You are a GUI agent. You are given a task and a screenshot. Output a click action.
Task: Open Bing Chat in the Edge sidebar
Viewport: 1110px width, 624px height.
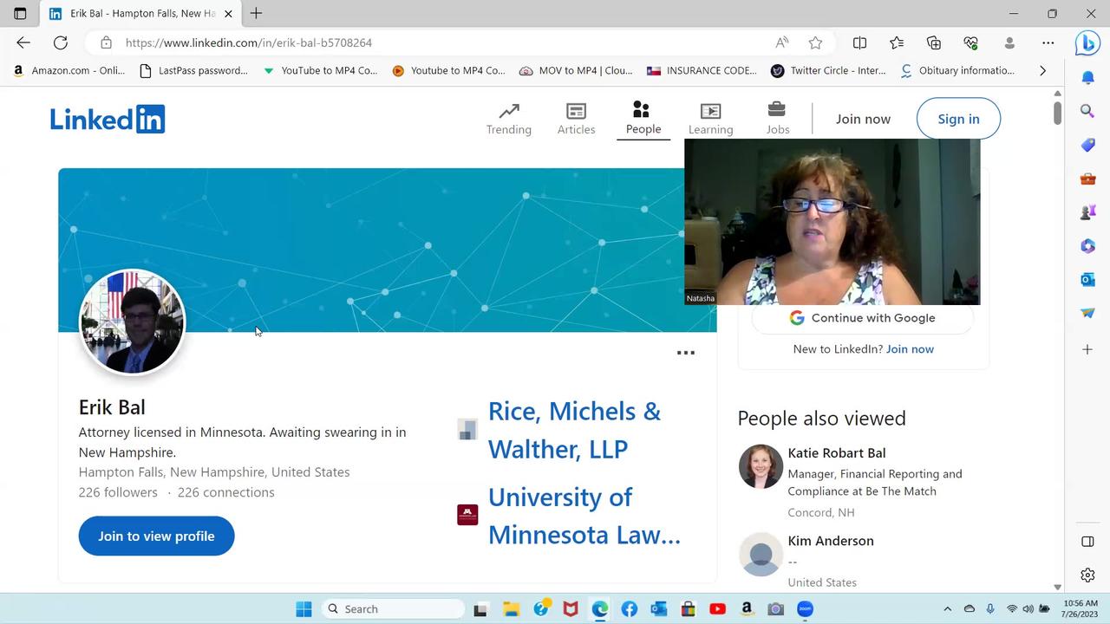point(1087,42)
